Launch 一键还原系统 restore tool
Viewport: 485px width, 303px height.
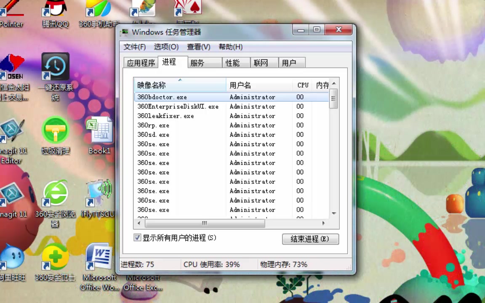[55, 67]
